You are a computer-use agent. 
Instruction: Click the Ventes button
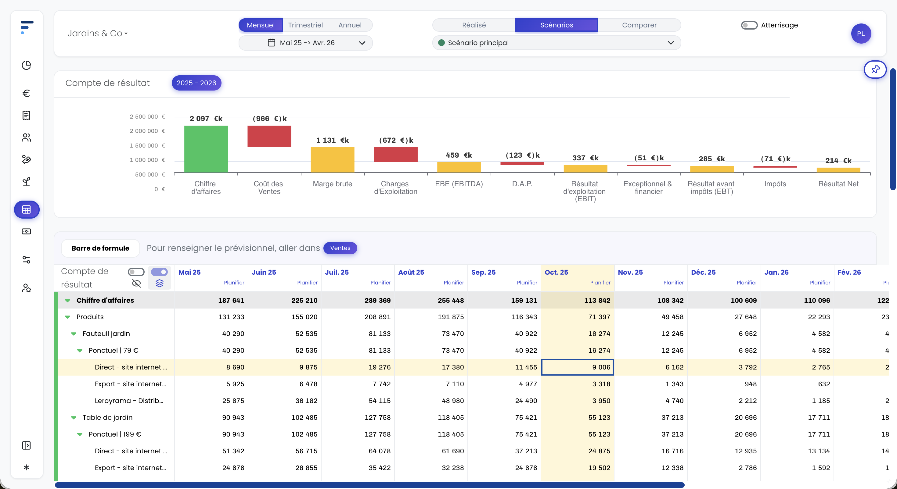tap(340, 248)
